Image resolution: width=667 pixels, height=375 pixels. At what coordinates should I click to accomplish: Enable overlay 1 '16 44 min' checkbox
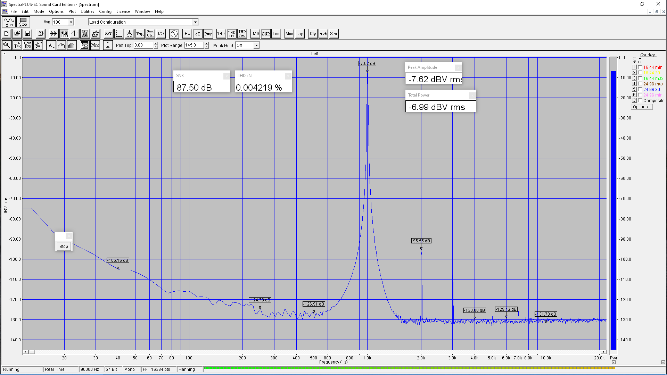(640, 67)
